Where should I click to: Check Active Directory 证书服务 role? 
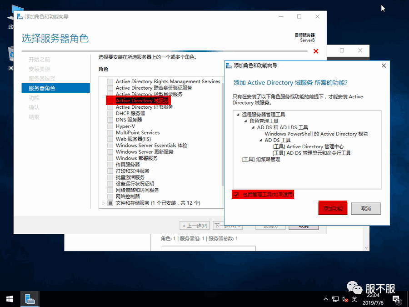pos(110,107)
